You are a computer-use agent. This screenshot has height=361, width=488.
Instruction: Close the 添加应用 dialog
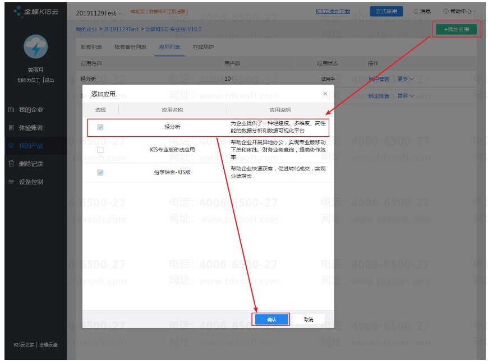click(x=325, y=94)
